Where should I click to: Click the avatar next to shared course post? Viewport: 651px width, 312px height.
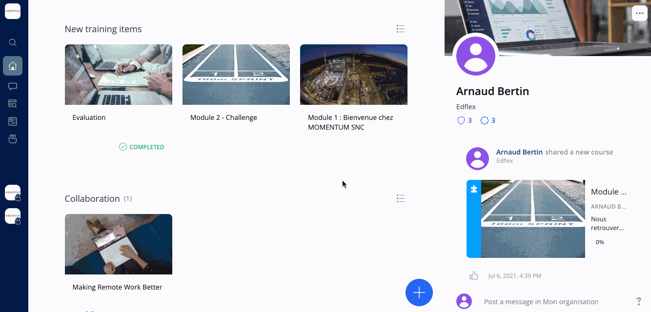[477, 158]
